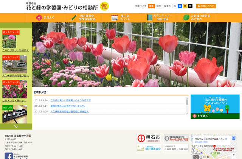The image size is (242, 159).
Task: Click the map profile account icon
Action: 234,138
